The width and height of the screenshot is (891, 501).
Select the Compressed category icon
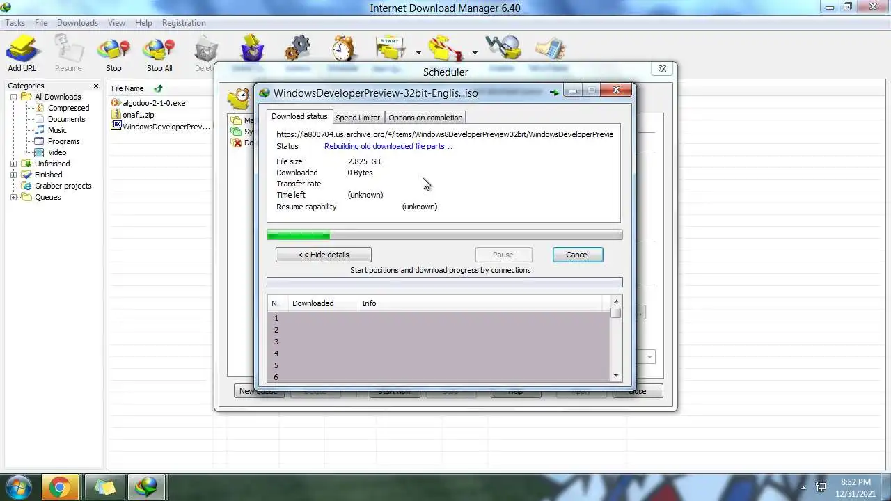tap(40, 108)
